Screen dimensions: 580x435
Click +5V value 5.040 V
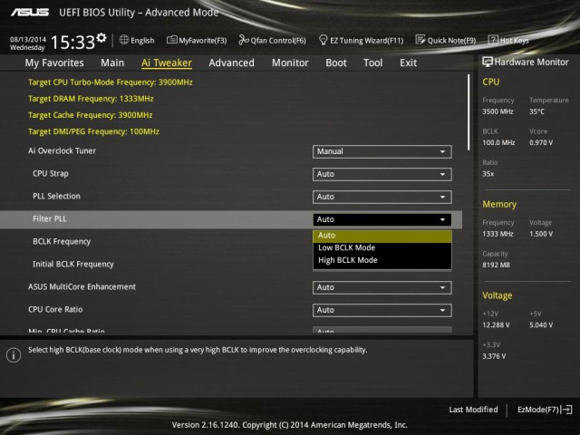[x=541, y=325]
